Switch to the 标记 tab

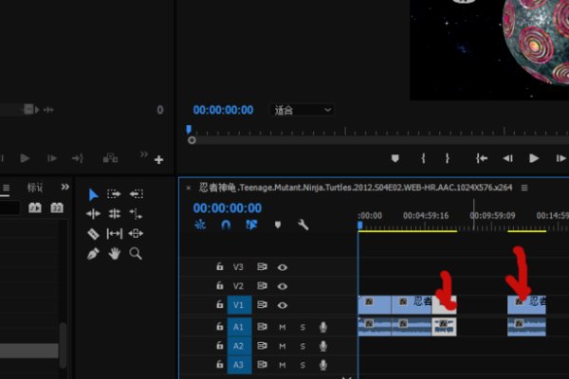(35, 188)
